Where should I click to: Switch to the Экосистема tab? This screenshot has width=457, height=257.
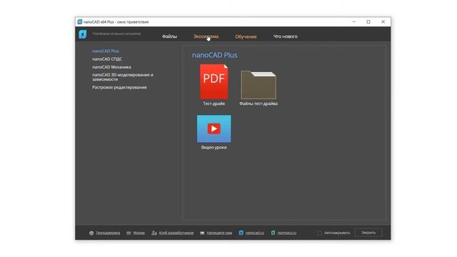206,36
